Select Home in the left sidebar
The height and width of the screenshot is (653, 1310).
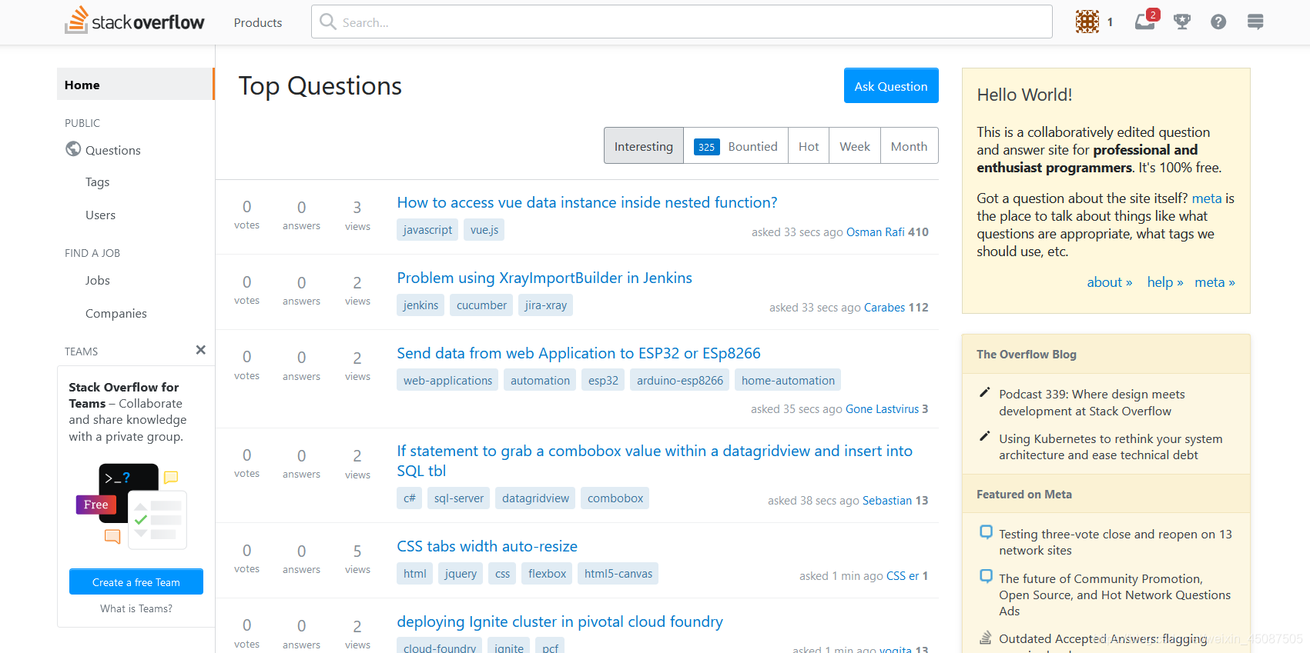(135, 85)
